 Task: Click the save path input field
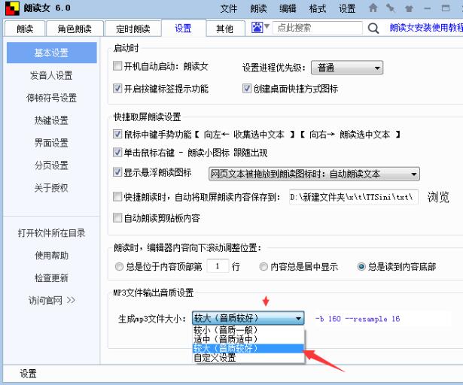tap(353, 197)
